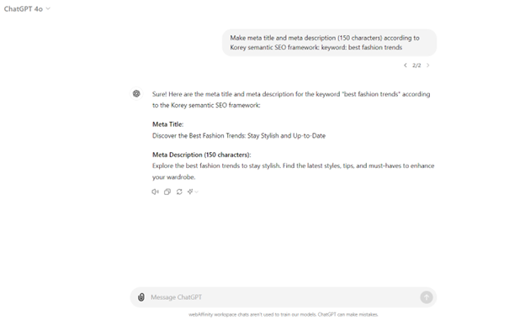Copy the response with the copy icon

167,191
